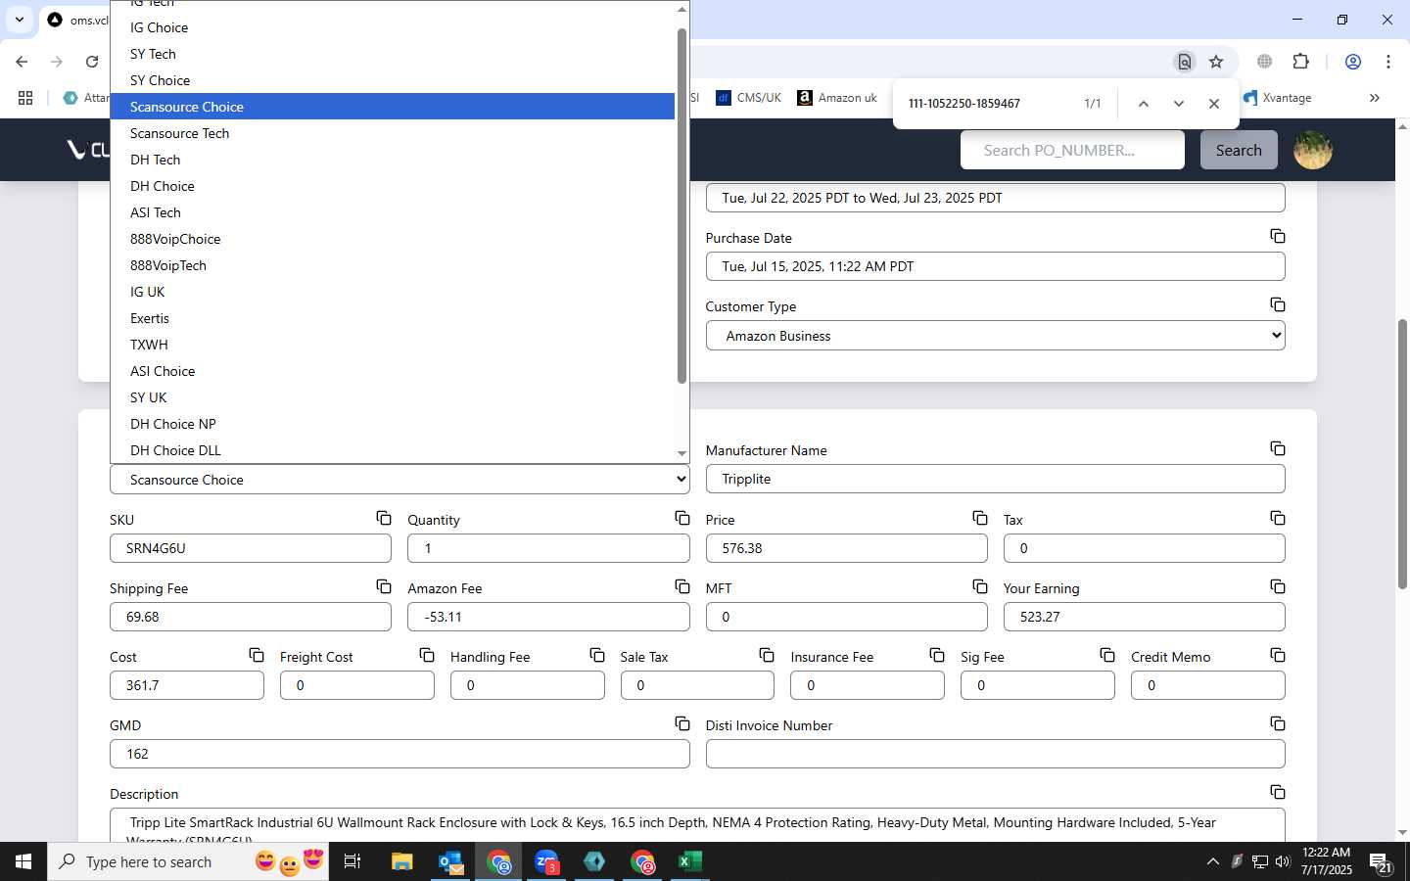Select DH Tech option
Screen dimensions: 1410x881
tap(393, 160)
